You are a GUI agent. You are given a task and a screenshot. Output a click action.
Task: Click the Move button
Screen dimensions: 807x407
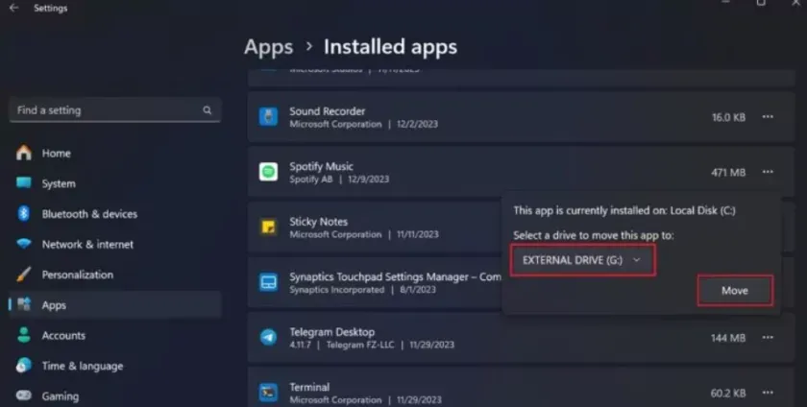(734, 291)
